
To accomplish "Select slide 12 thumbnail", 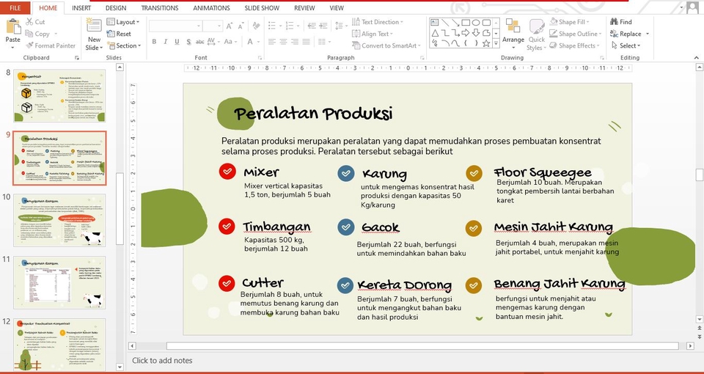I will [x=59, y=345].
